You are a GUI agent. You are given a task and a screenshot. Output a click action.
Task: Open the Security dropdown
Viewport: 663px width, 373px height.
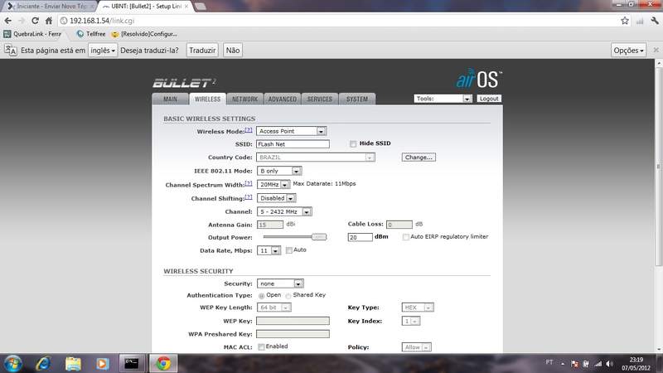(x=280, y=283)
